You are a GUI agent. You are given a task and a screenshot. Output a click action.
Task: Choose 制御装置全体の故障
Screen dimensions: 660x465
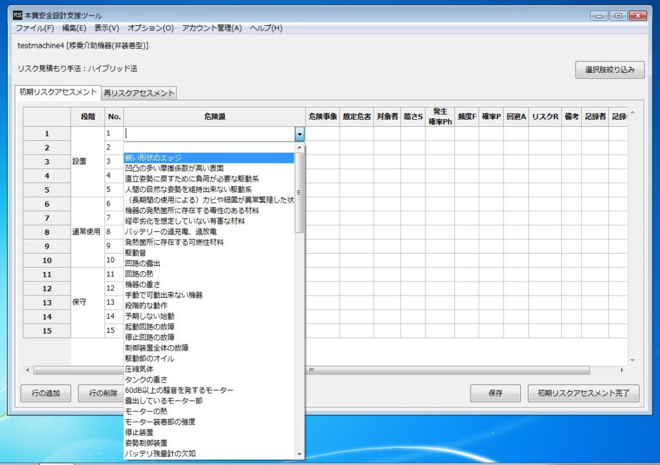pos(209,348)
